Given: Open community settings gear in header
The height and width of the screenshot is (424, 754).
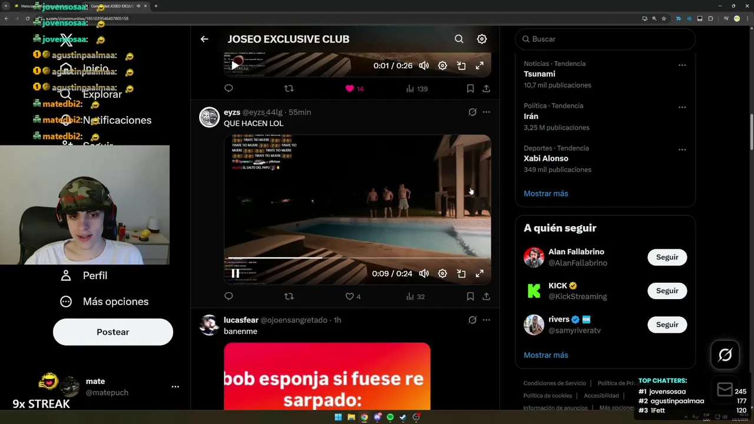Looking at the screenshot, I should click(482, 39).
